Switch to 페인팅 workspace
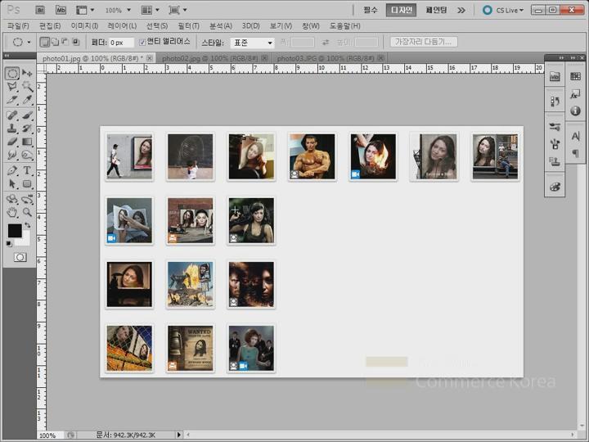This screenshot has width=589, height=442. coord(436,10)
